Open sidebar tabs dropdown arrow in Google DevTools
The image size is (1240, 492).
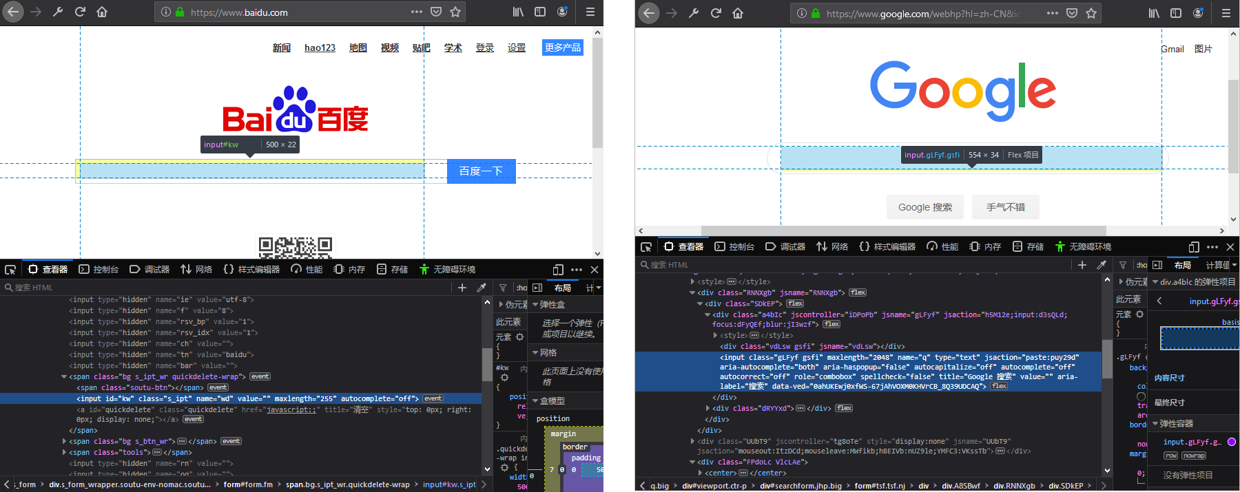pos(1234,265)
